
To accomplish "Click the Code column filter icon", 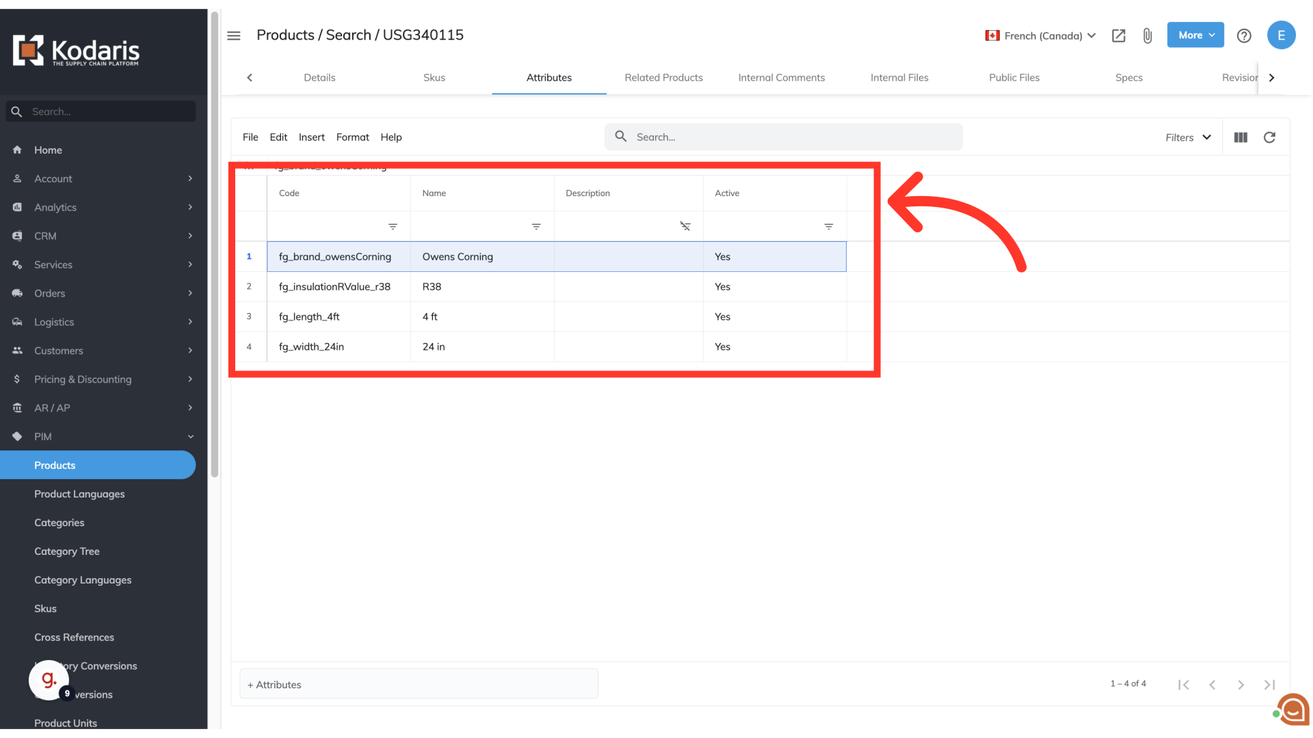I will tap(393, 226).
